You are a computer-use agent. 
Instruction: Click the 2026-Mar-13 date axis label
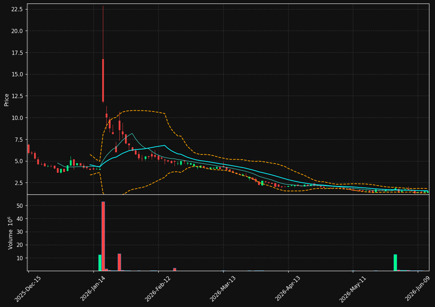point(223,289)
